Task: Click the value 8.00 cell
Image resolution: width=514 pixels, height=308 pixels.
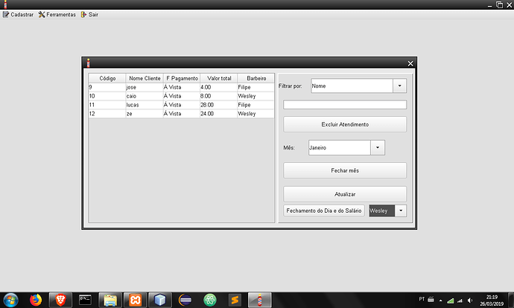Action: [219, 96]
